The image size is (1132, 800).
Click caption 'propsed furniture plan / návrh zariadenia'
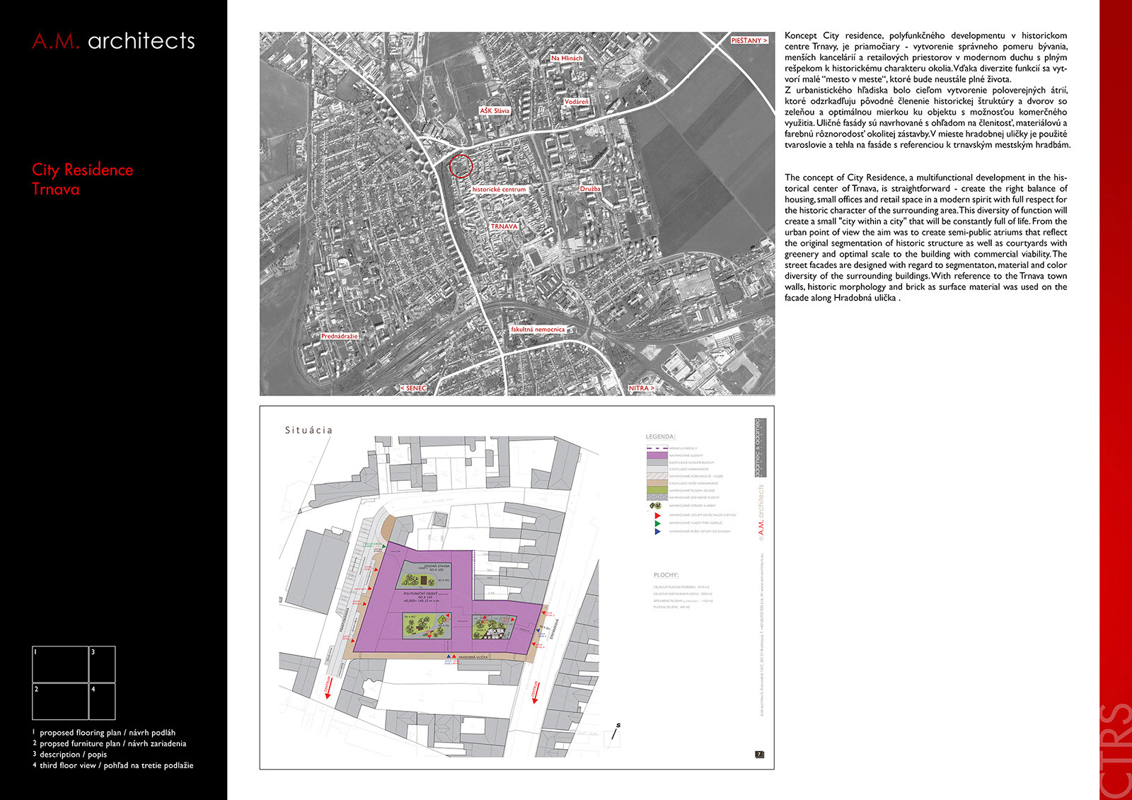113,743
